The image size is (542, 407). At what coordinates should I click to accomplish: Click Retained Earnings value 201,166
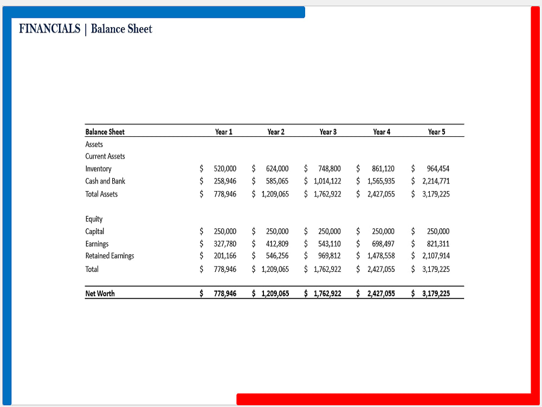[225, 256]
